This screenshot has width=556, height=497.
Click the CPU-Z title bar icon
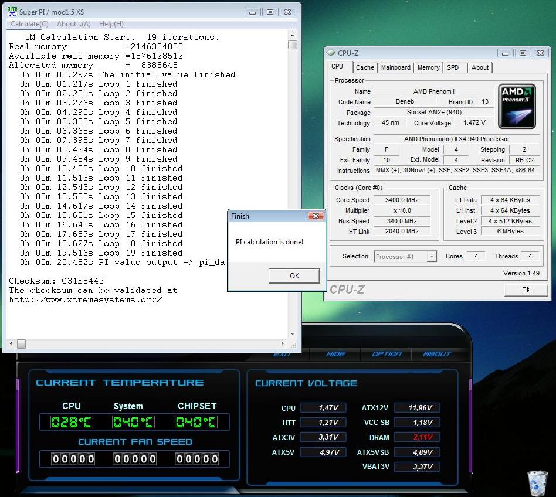pos(331,53)
